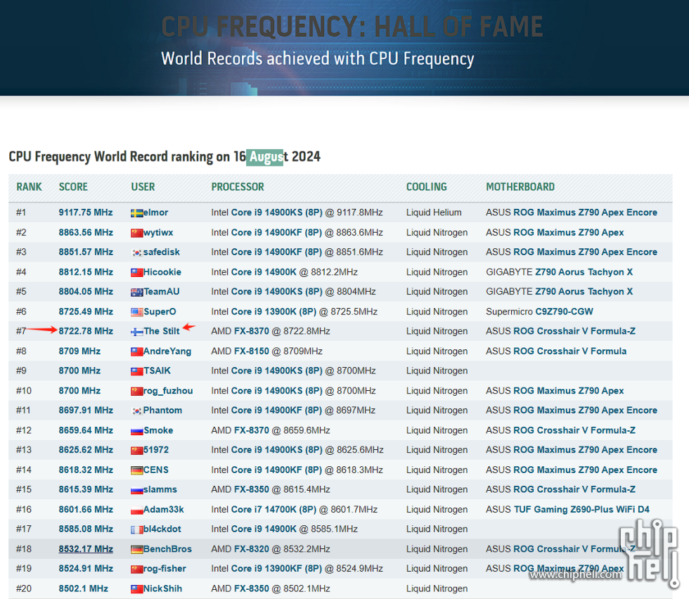Open Core i9 14900K processor in Hicookie's row
The width and height of the screenshot is (689, 599).
(264, 272)
